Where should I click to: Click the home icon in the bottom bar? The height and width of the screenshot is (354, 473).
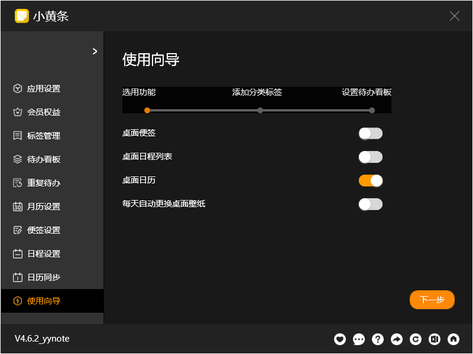pos(453,339)
